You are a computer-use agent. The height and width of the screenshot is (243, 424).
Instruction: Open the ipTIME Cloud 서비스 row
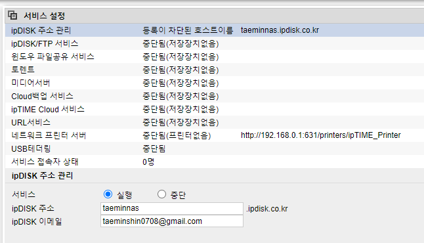pos(215,109)
